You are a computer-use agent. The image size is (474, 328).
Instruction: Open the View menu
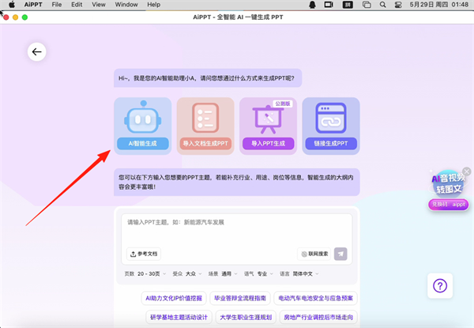[99, 5]
